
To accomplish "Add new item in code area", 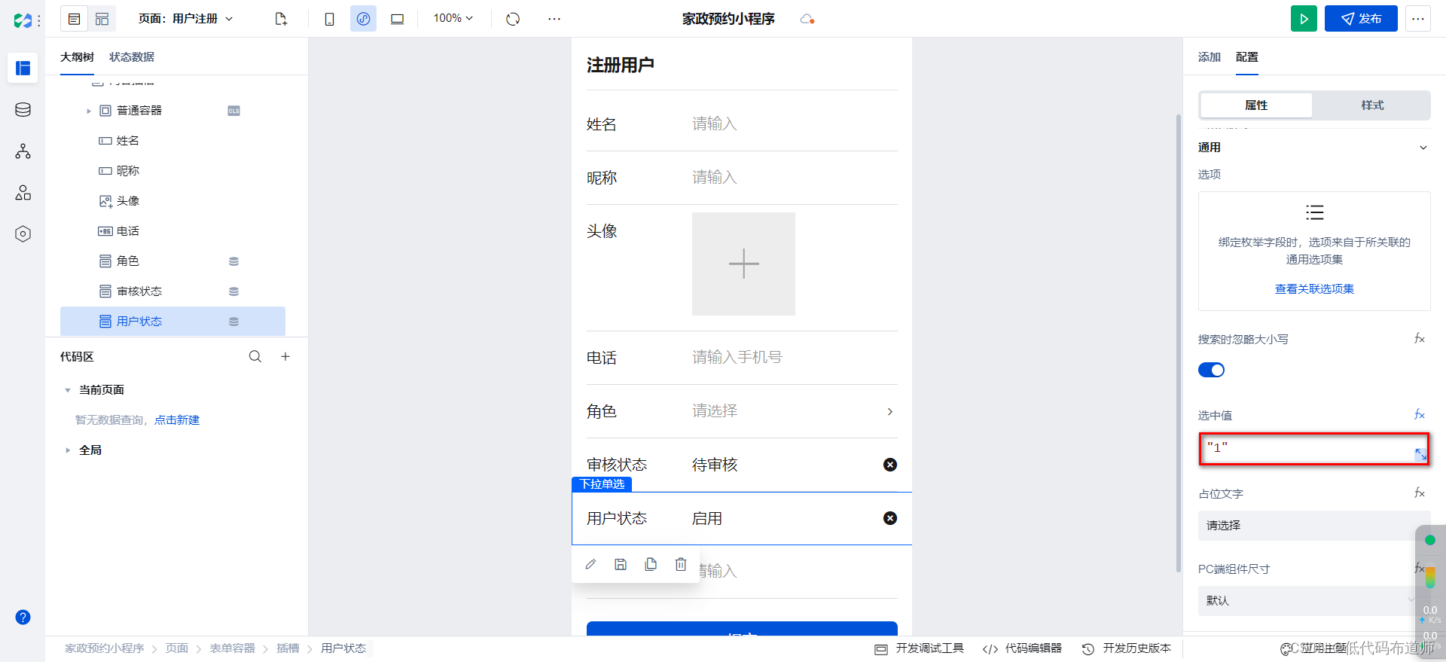I will point(285,356).
